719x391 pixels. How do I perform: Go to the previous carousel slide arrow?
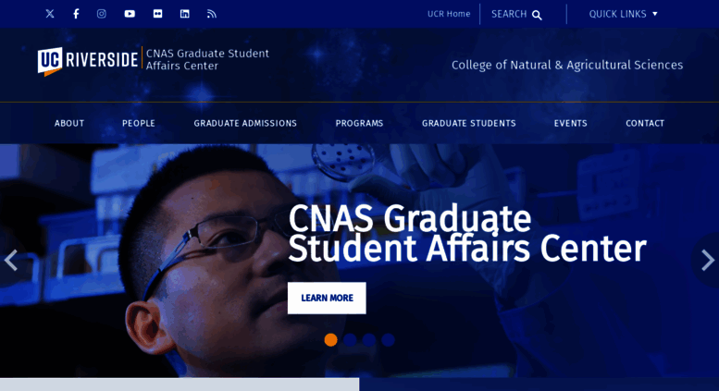pyautogui.click(x=10, y=260)
